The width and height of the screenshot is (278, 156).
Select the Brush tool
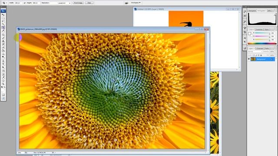[x=3, y=38]
